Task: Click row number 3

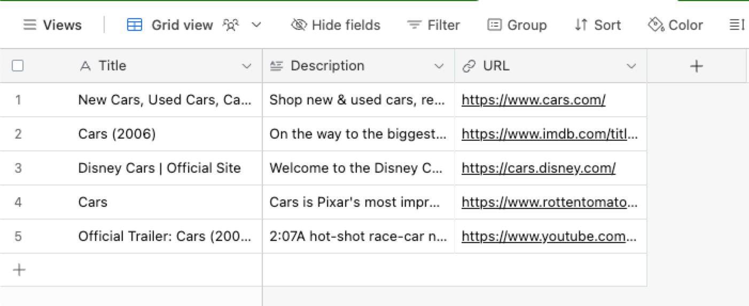Action: pyautogui.click(x=18, y=168)
